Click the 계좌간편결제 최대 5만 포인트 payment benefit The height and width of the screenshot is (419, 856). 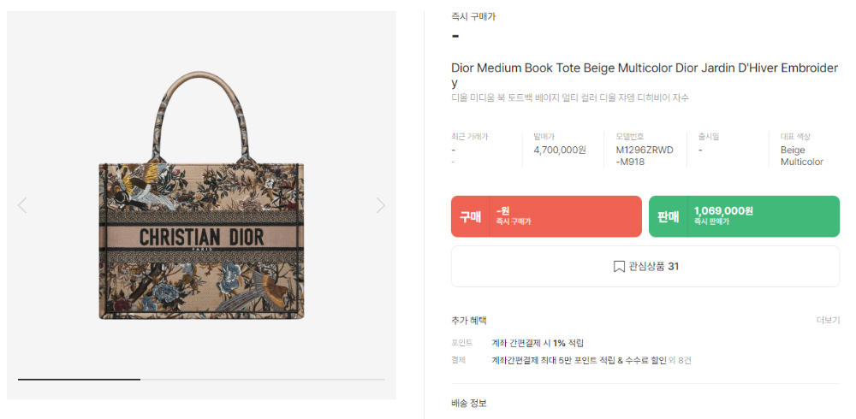point(580,360)
